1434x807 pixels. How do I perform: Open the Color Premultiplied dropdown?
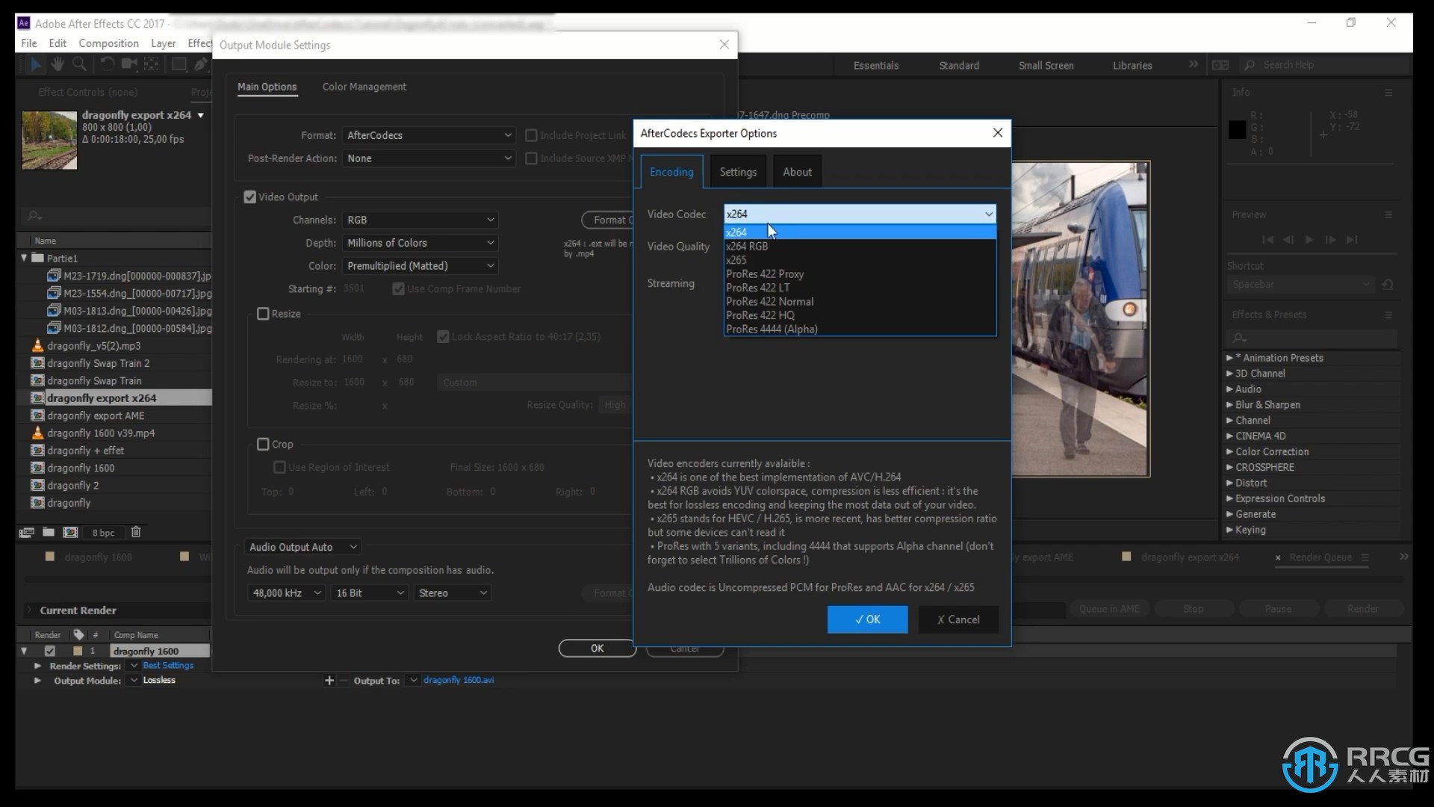click(x=420, y=266)
